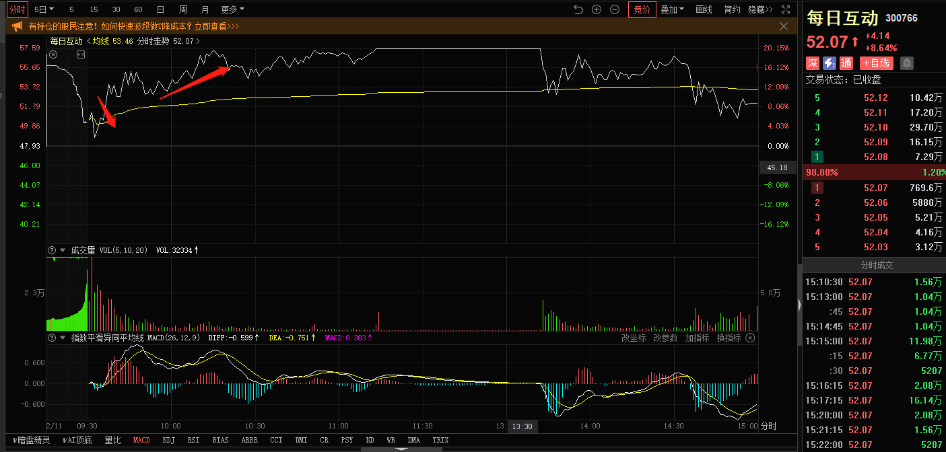Click the blue lightning bolt trade icon
Image resolution: width=946 pixels, height=452 pixels.
[830, 63]
